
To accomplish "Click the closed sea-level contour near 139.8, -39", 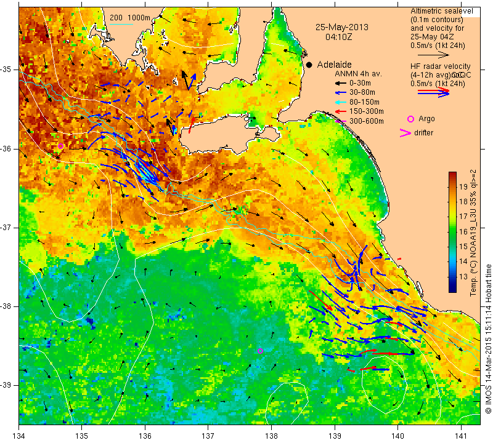I will tap(384, 385).
